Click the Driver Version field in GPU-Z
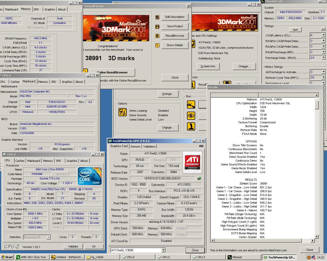The height and width of the screenshot is (261, 327). (166, 222)
